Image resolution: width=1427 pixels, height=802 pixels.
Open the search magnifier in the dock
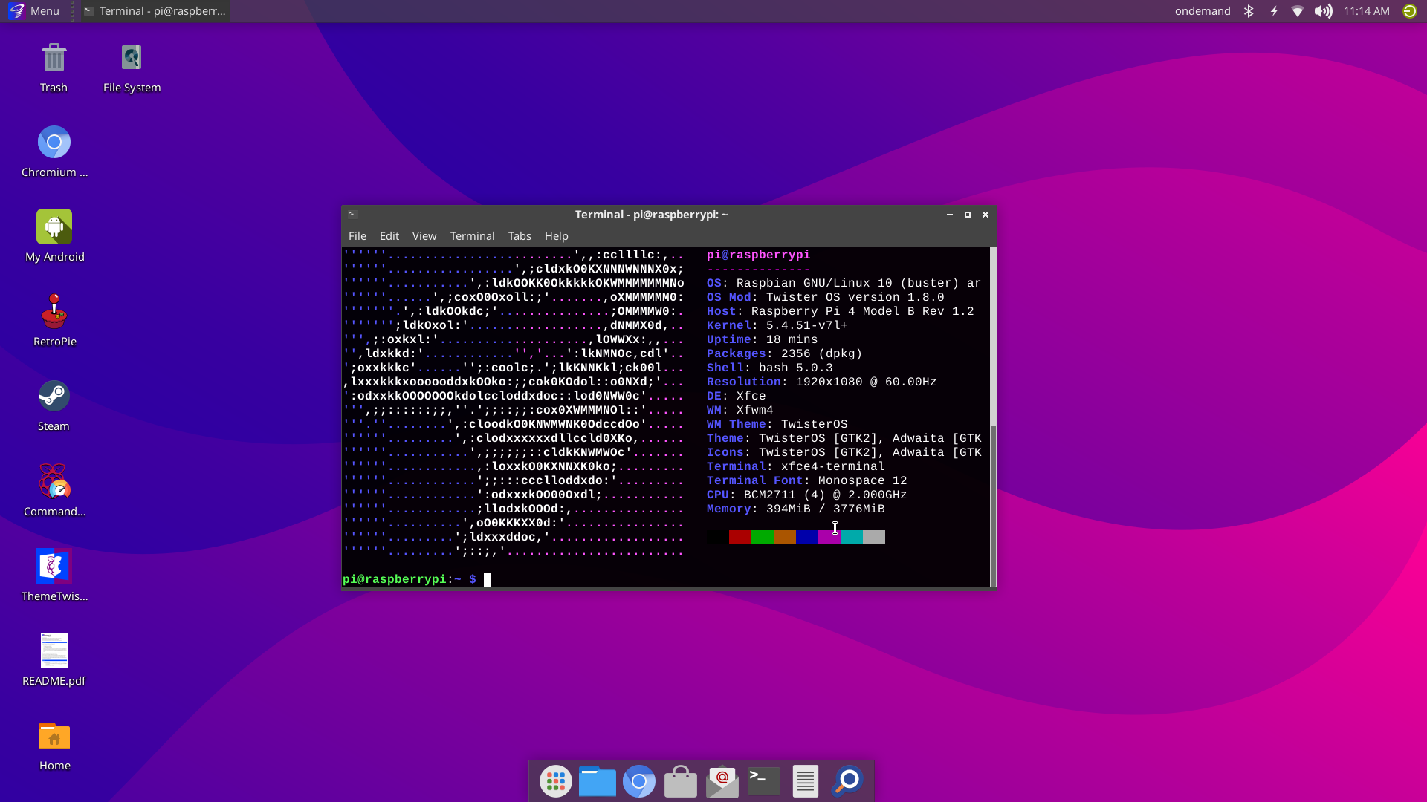pos(847,780)
